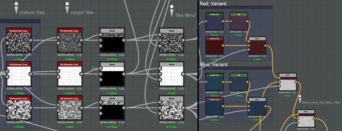Select the Red_Variant Blend node timed 0.76ms

pyautogui.click(x=258, y=46)
